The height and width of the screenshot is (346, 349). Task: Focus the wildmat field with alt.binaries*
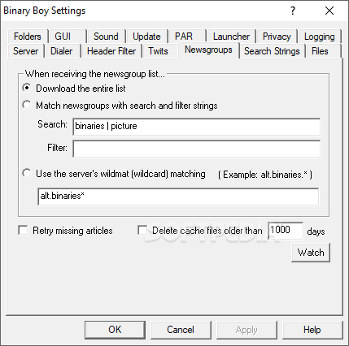(178, 197)
